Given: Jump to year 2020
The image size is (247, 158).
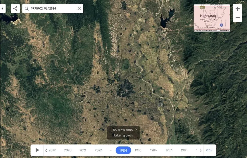Looking at the screenshot, I should 68,150.
